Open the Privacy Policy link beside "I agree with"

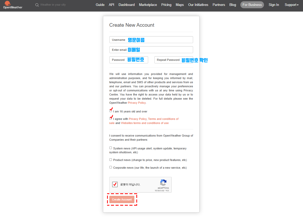(138, 119)
